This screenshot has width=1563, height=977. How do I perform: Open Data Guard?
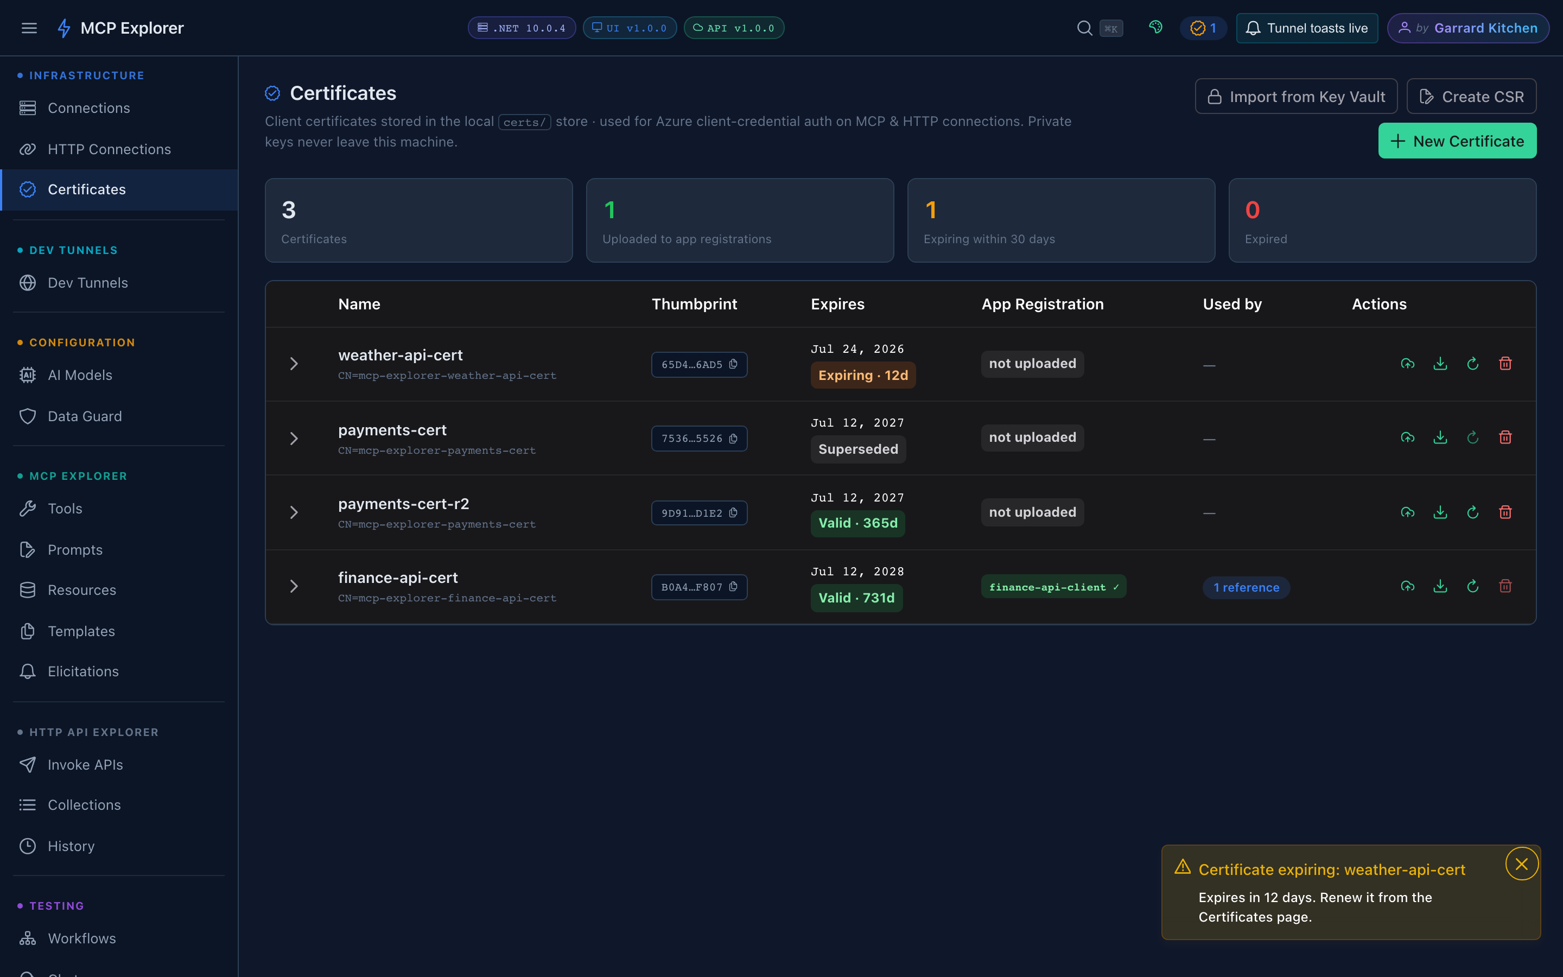coord(119,416)
